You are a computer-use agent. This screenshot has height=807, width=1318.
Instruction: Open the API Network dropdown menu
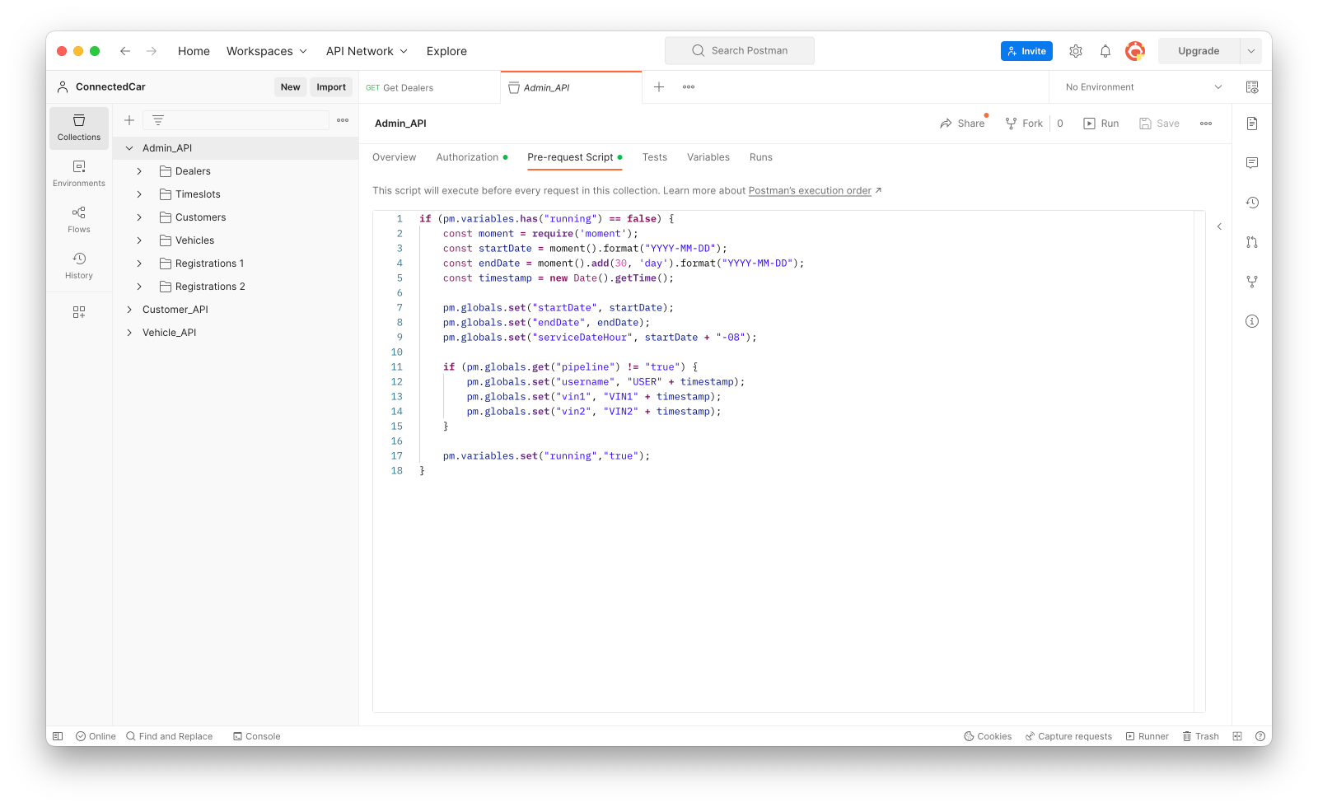(x=367, y=51)
